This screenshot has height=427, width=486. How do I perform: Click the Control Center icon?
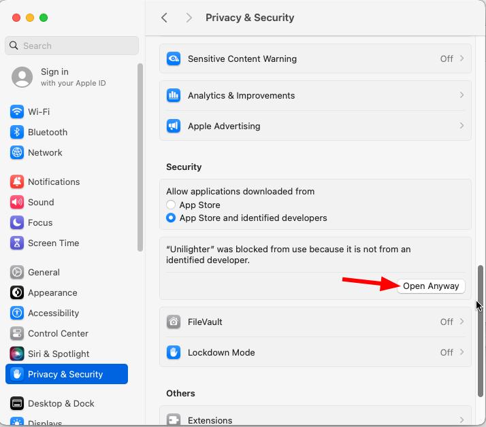tap(17, 333)
